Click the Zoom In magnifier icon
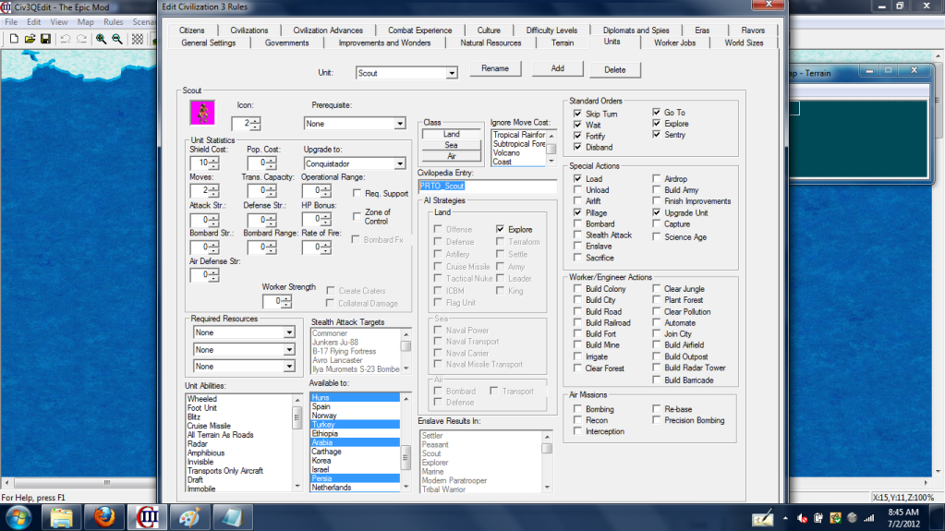 pos(102,39)
